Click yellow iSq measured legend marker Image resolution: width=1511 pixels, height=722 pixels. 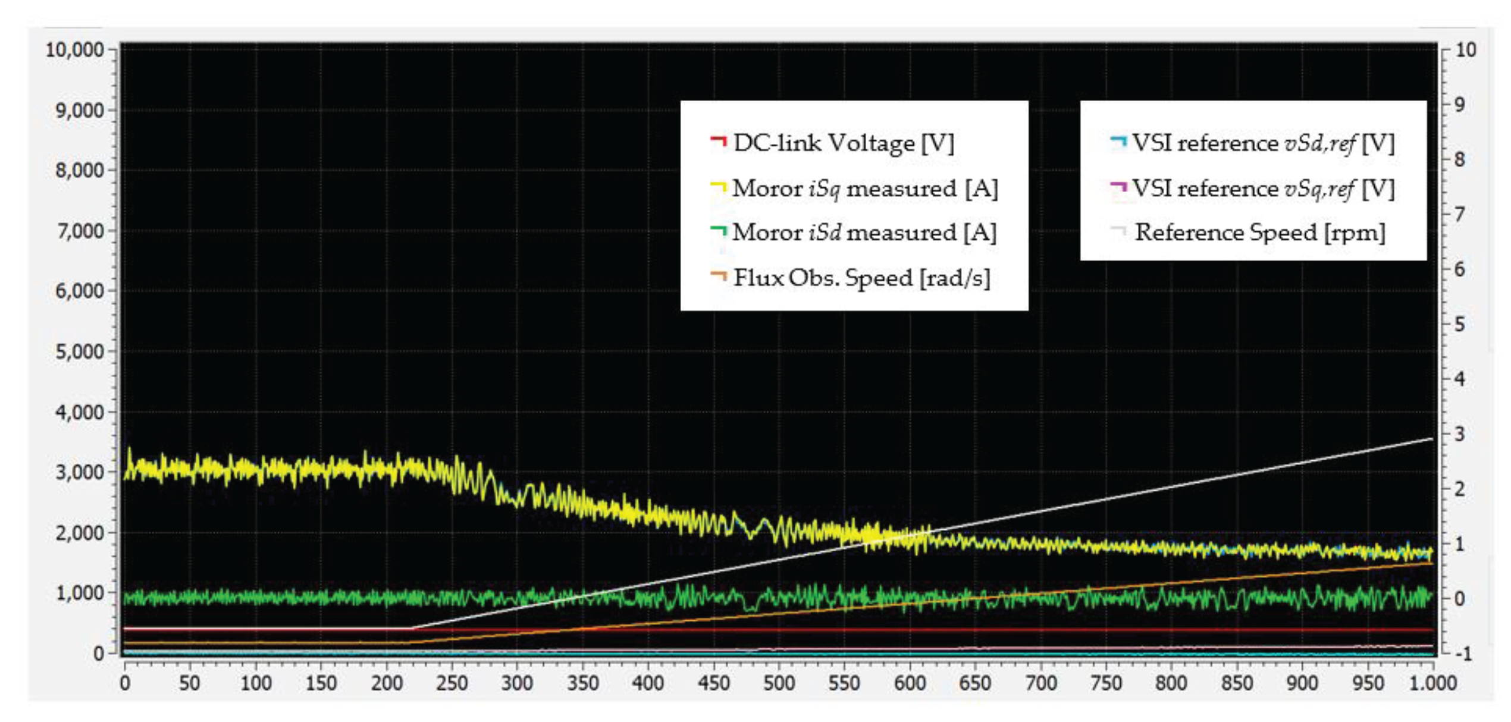[x=719, y=187]
